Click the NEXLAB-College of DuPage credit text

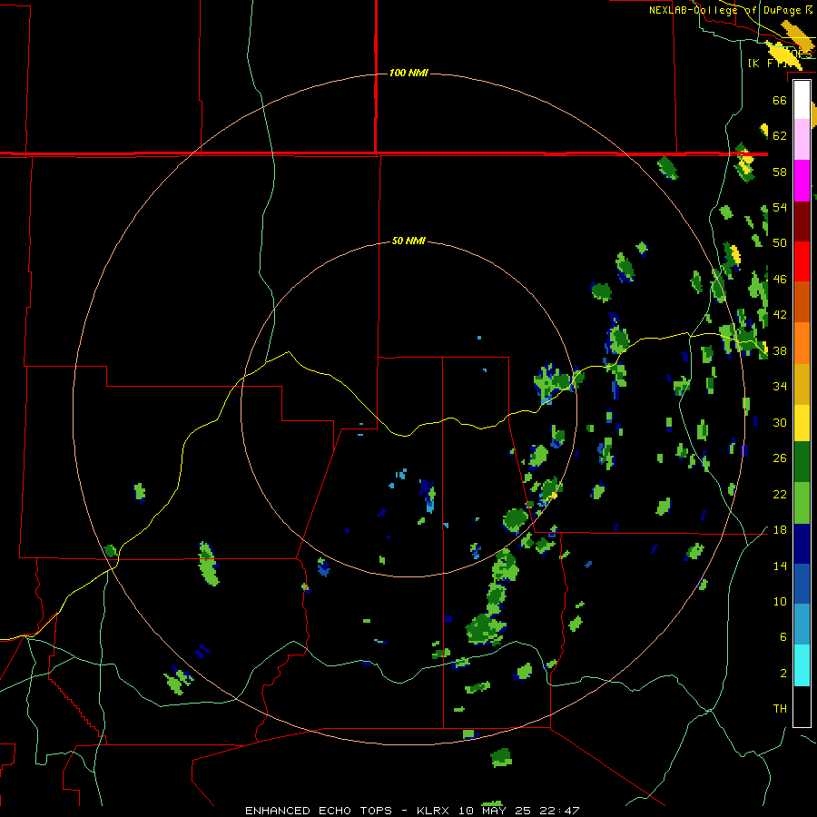click(x=726, y=10)
